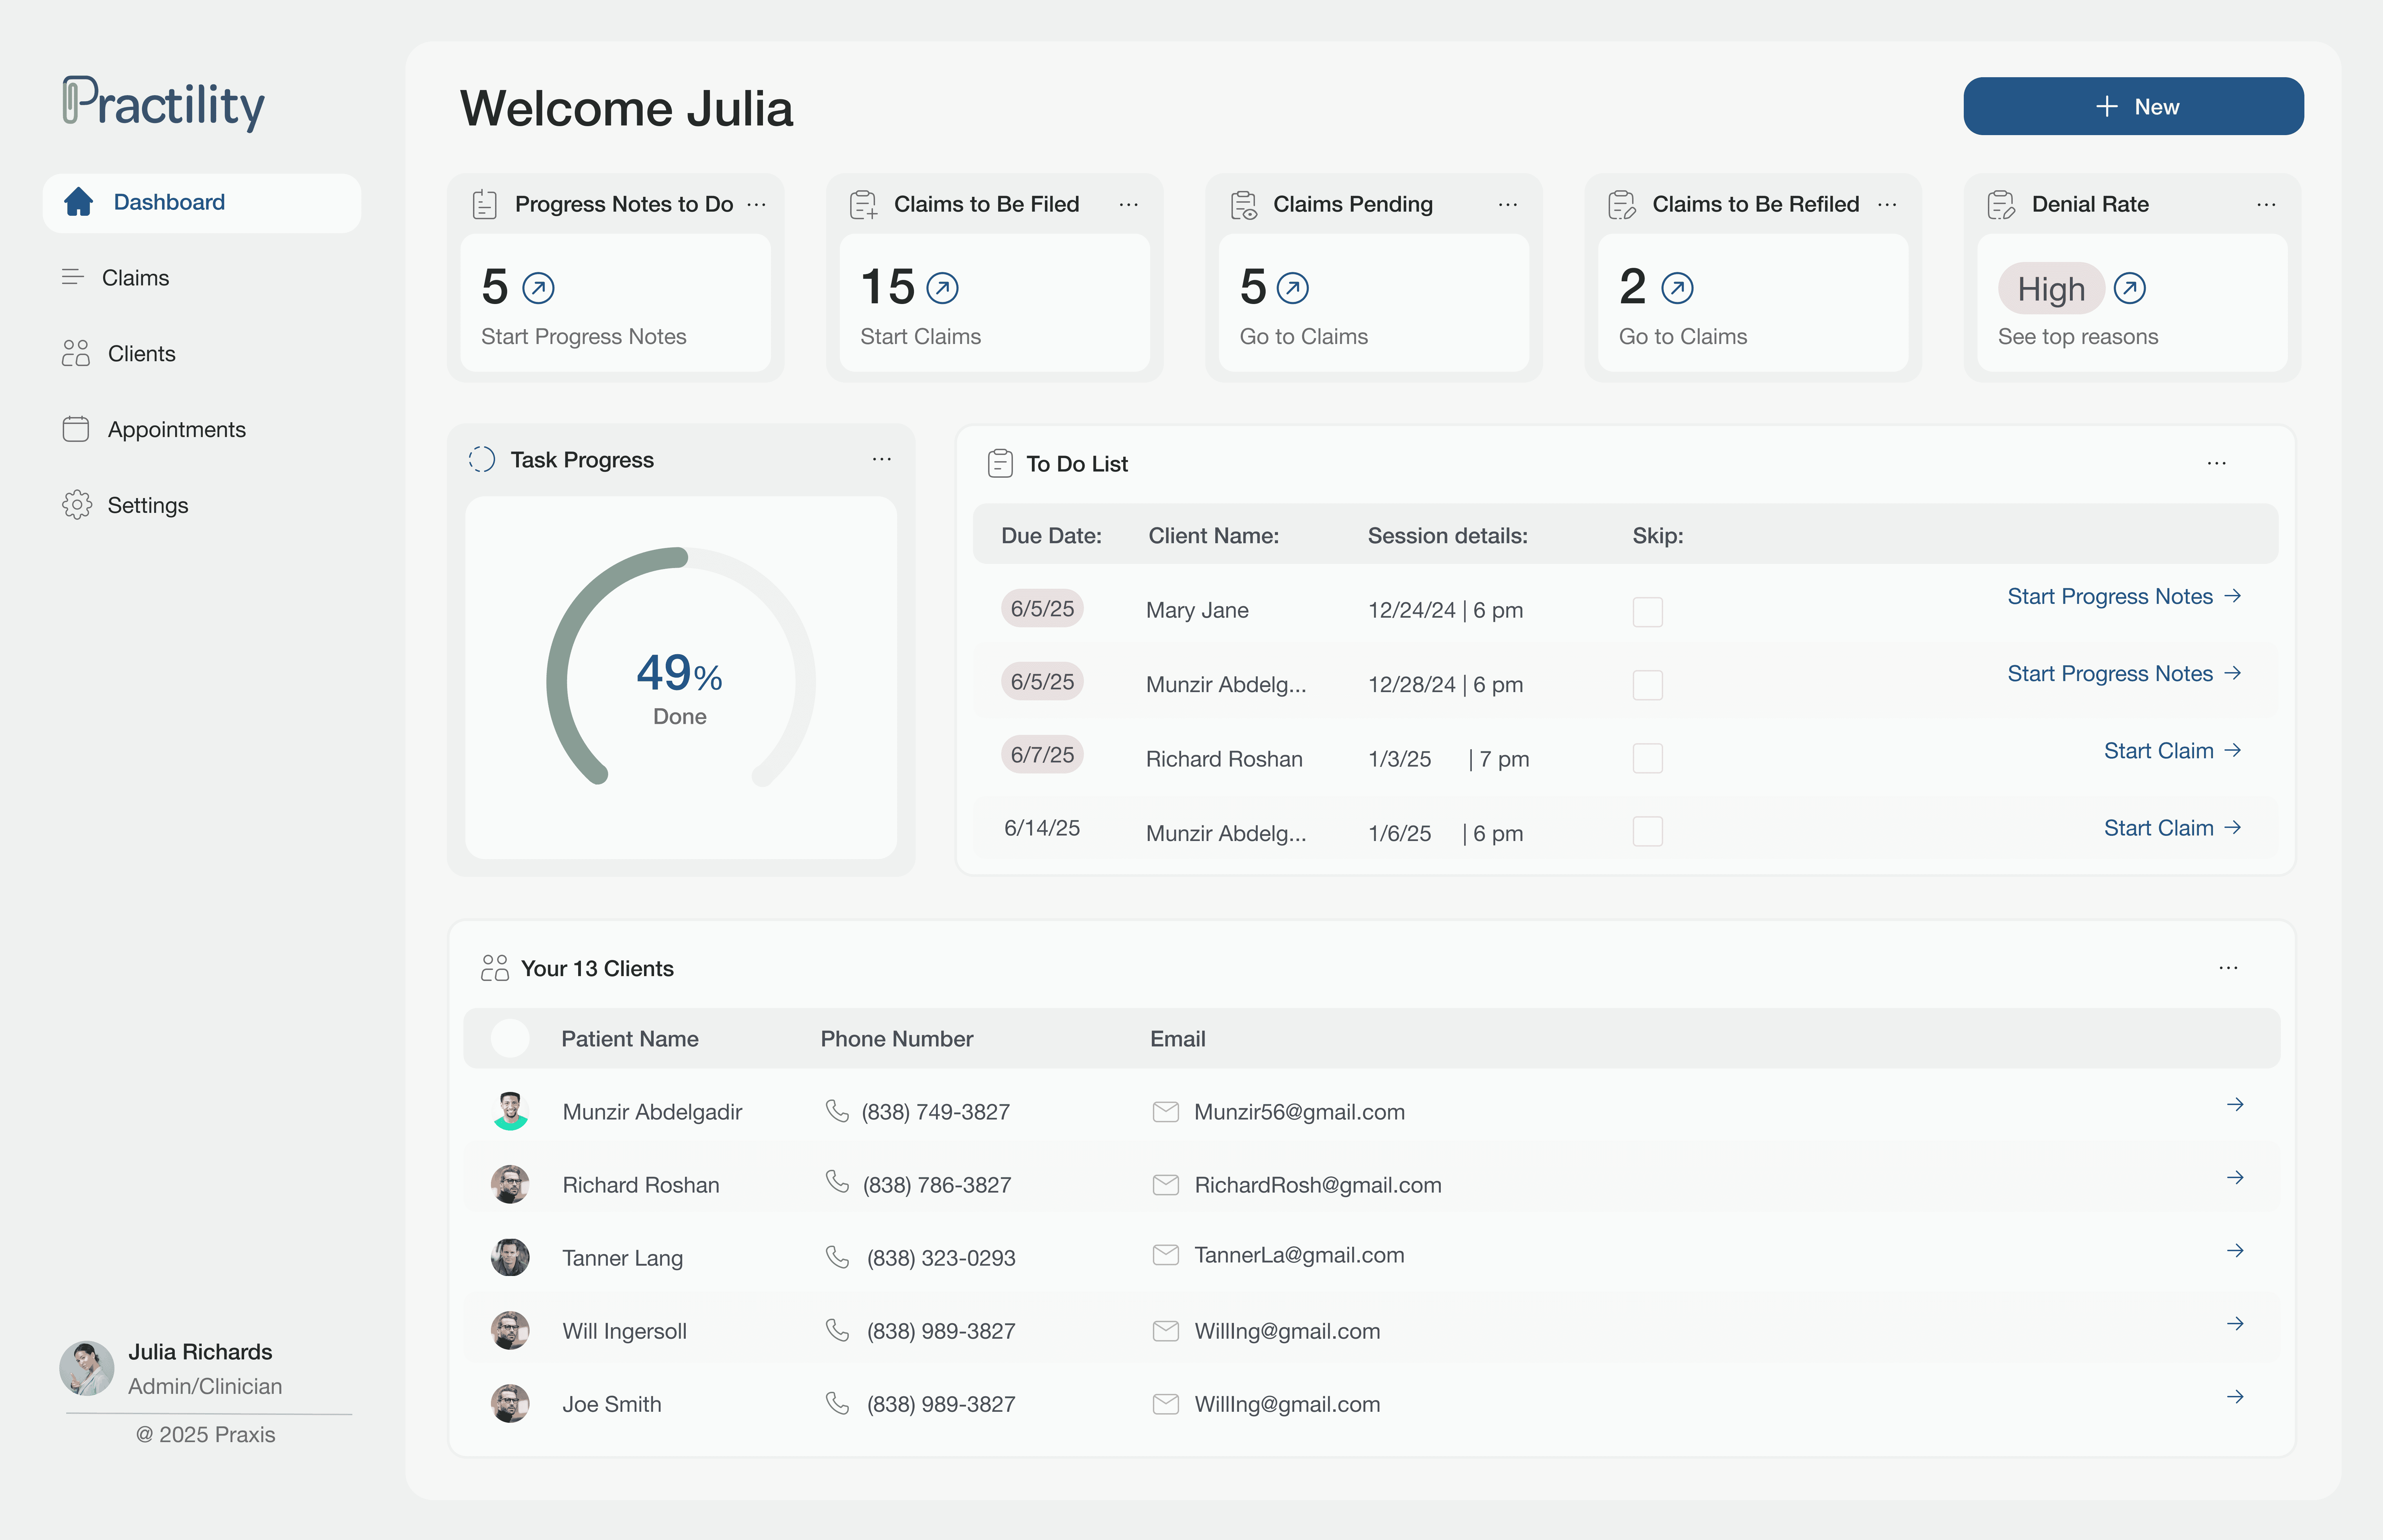Click Julia Richards profile avatar
The image size is (2383, 1540).
pyautogui.click(x=87, y=1368)
